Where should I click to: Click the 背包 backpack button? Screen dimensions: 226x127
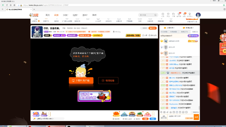pyautogui.click(x=153, y=119)
